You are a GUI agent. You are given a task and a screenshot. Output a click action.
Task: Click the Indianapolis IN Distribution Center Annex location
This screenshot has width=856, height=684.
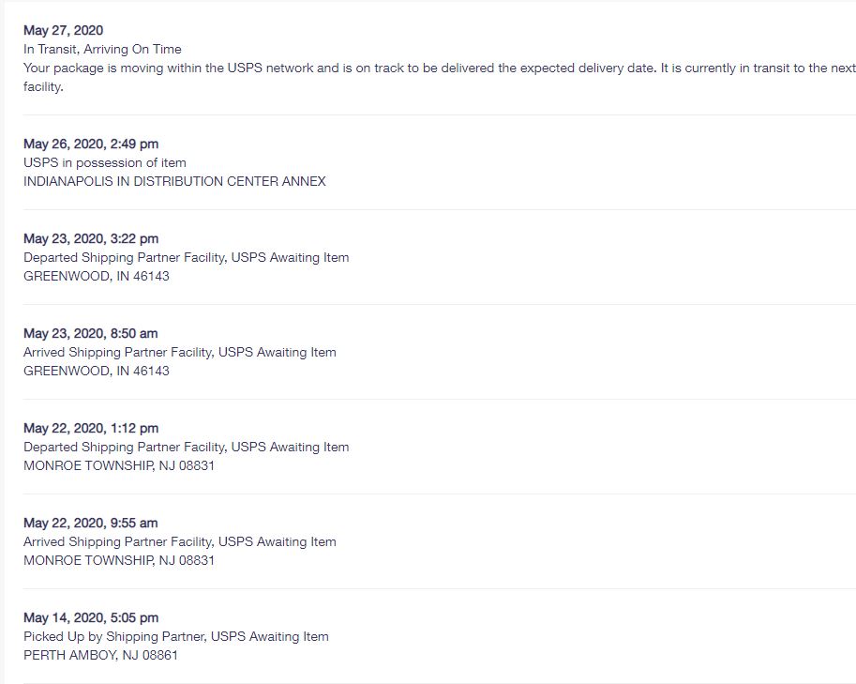click(x=174, y=181)
